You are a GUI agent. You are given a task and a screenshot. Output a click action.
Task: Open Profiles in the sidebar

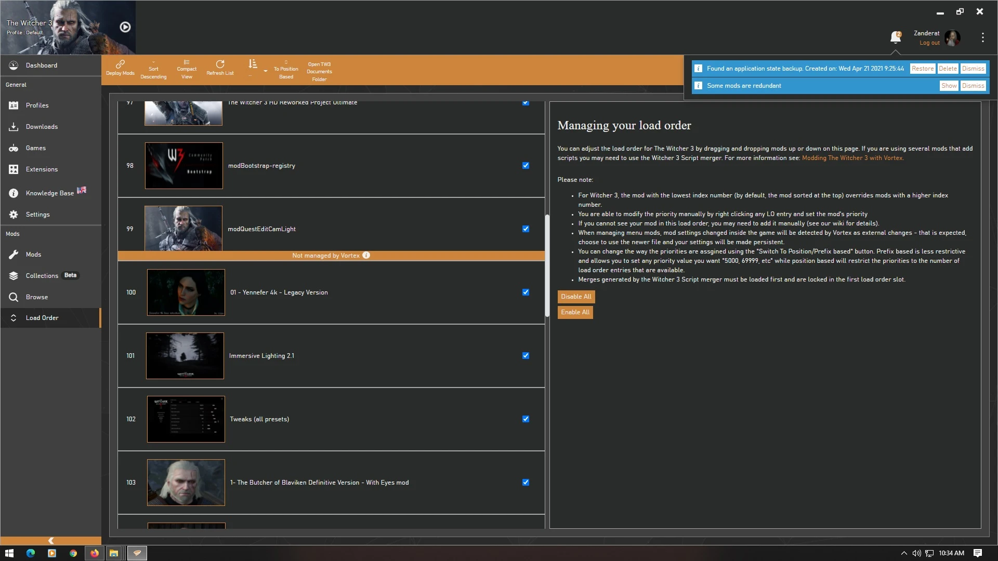50,105
